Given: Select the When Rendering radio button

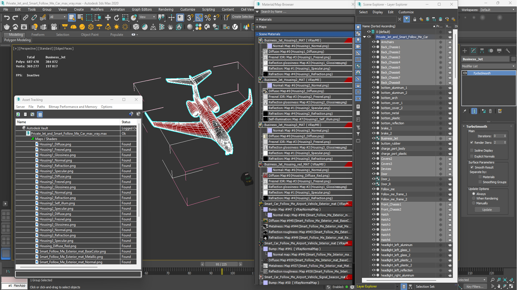Looking at the screenshot, I should click(x=474, y=198).
